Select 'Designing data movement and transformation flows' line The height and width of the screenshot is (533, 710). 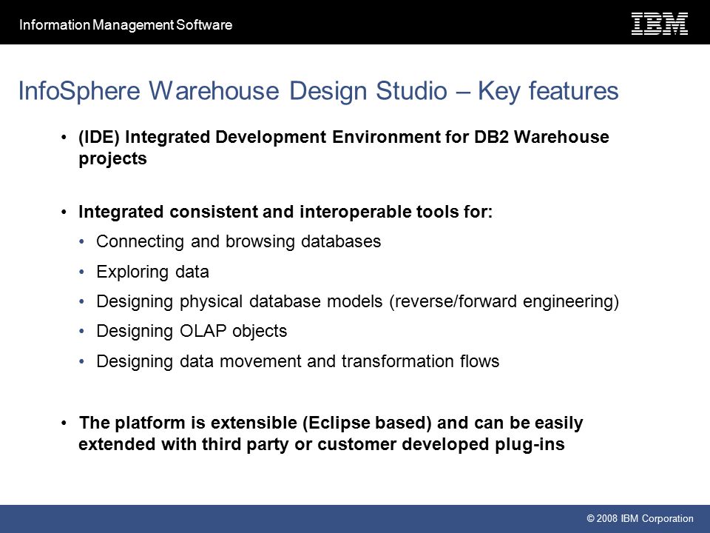[297, 361]
